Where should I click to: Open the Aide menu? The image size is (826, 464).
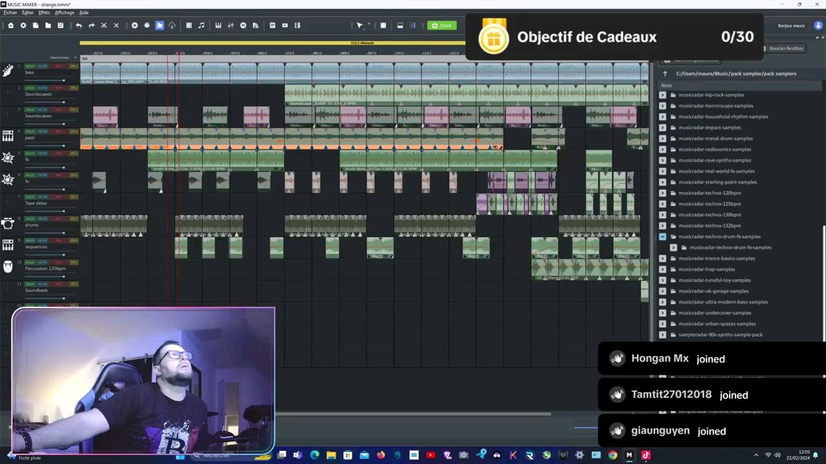coord(84,12)
